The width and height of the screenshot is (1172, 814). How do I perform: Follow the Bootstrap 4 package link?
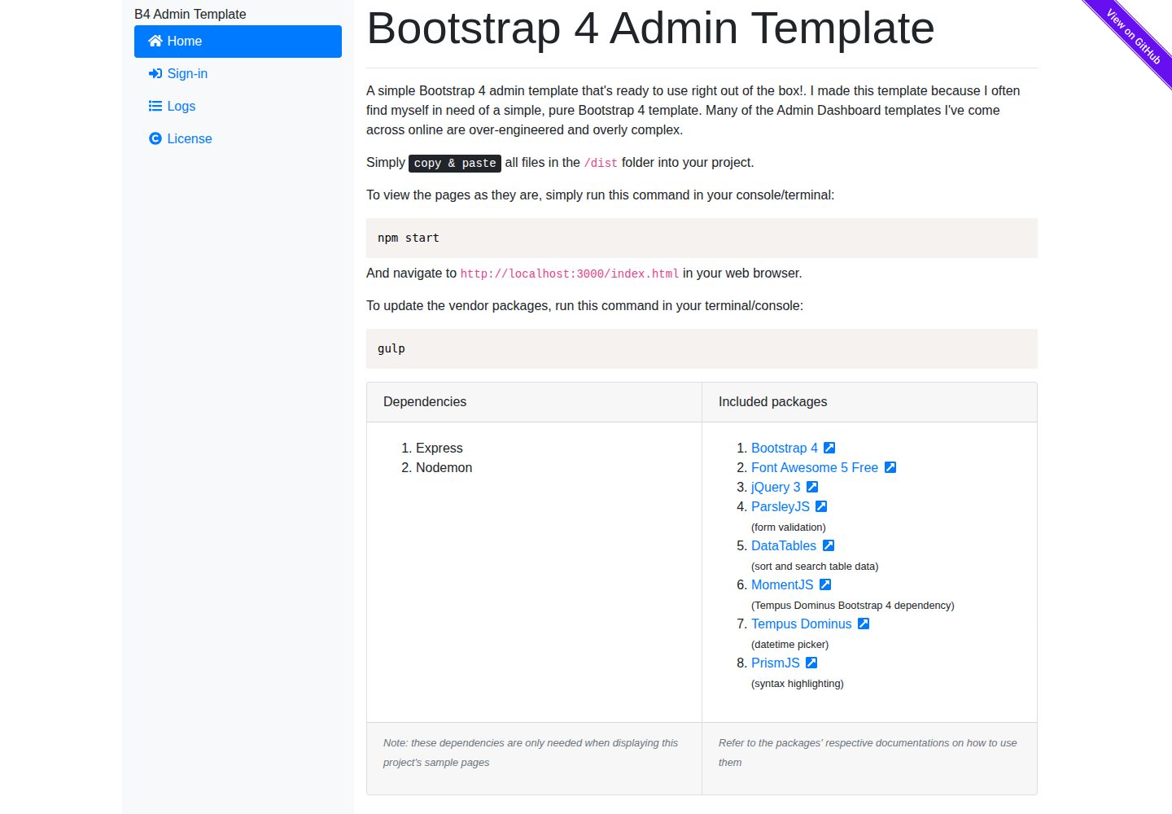(785, 448)
